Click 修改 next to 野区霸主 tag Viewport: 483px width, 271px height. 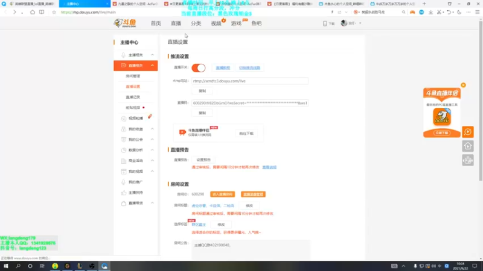221,225
